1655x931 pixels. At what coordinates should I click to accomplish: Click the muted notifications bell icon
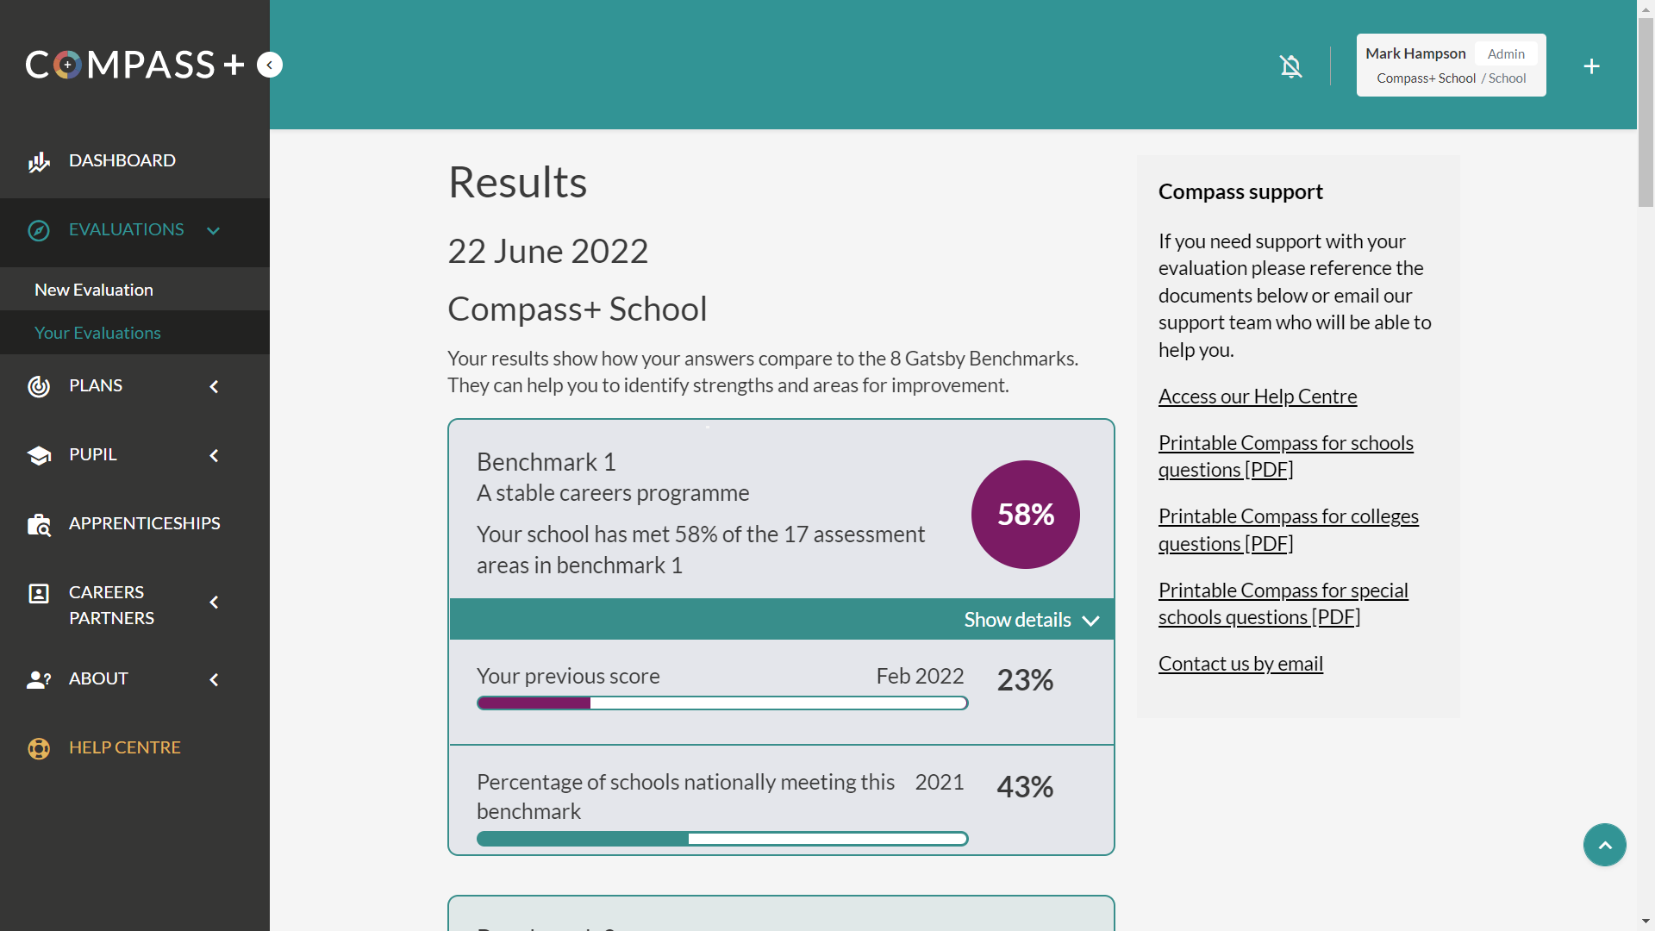(1290, 66)
